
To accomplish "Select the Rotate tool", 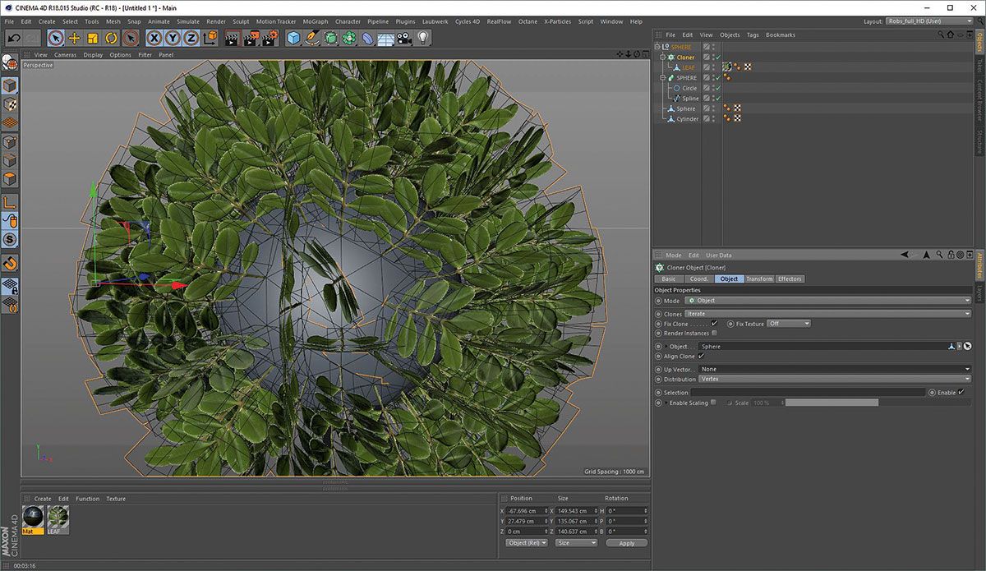I will point(111,38).
